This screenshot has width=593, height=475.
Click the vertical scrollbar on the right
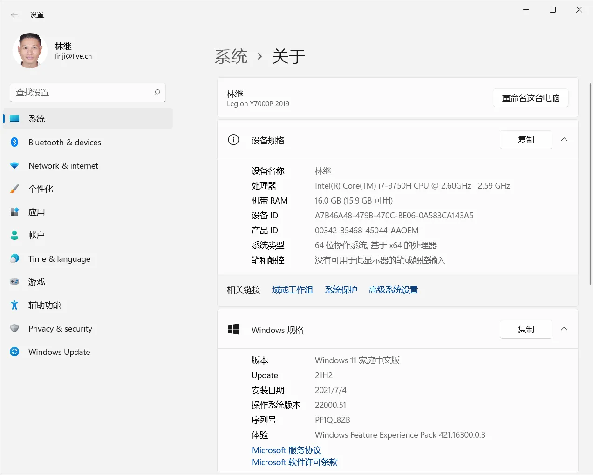click(590, 184)
